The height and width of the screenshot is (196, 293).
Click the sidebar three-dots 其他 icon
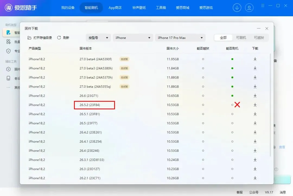click(x=8, y=87)
